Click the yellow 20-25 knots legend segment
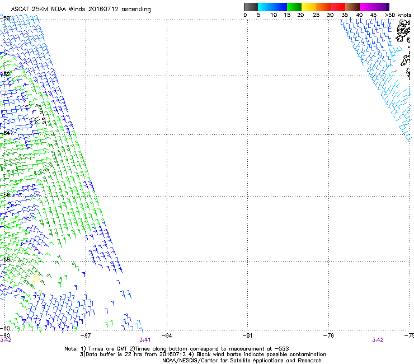The height and width of the screenshot is (364, 414). tap(309, 7)
